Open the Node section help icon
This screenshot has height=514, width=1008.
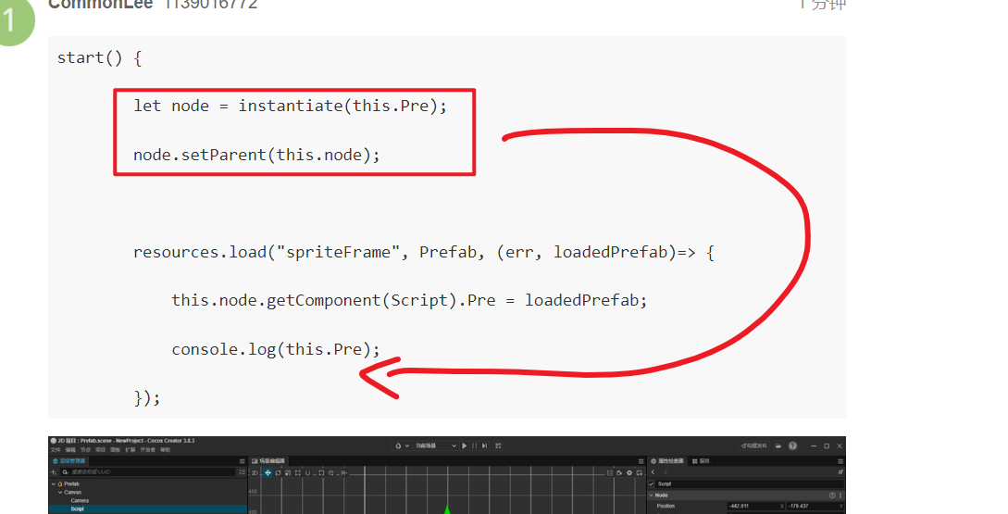(832, 495)
